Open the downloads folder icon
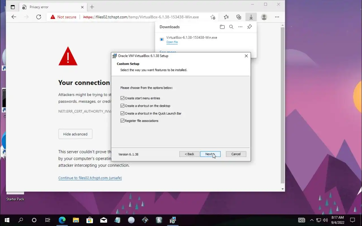 222,27
